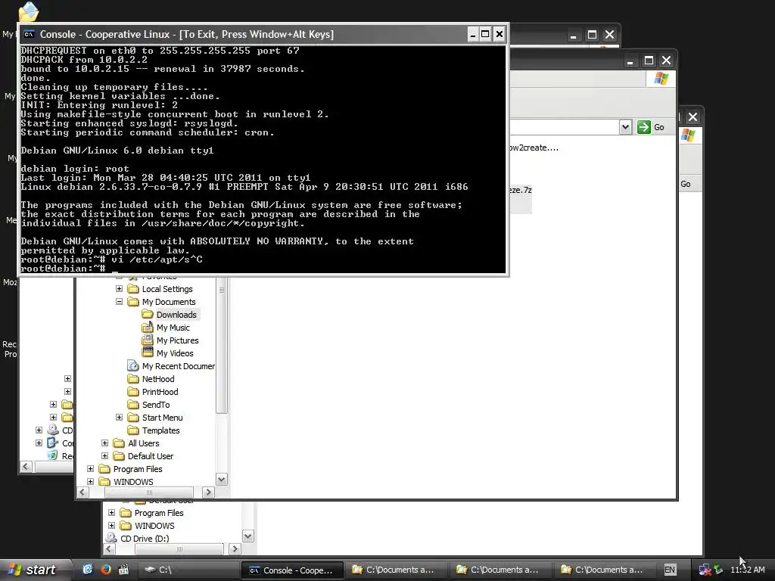The width and height of the screenshot is (775, 581).
Task: Expand the All Users folder
Action: [104, 443]
